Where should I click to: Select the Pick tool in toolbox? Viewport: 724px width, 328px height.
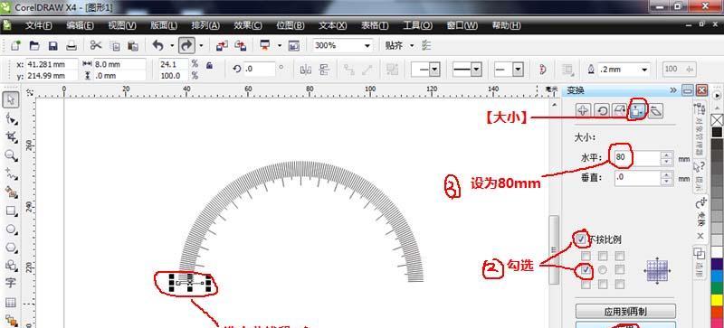pyautogui.click(x=12, y=99)
